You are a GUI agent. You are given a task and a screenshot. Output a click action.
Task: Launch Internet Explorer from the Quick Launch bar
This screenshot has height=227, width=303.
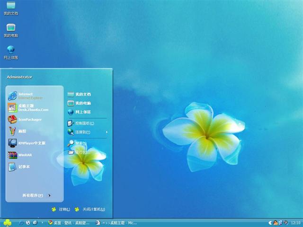tap(21, 223)
